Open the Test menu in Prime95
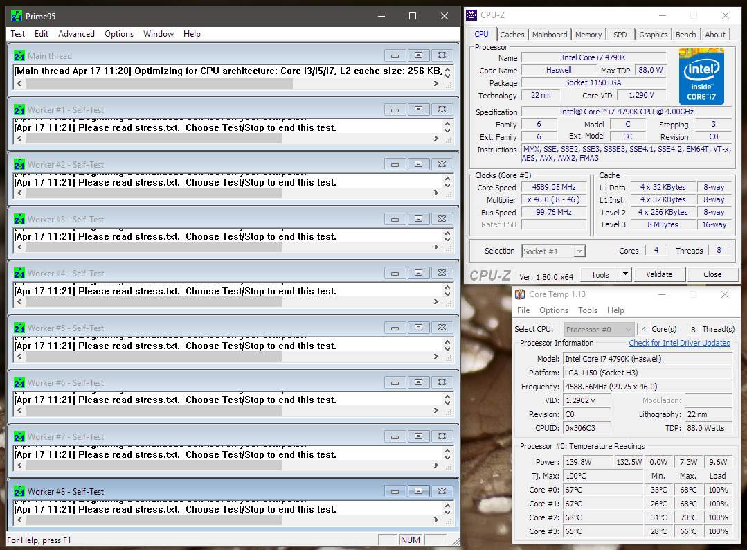 click(17, 34)
